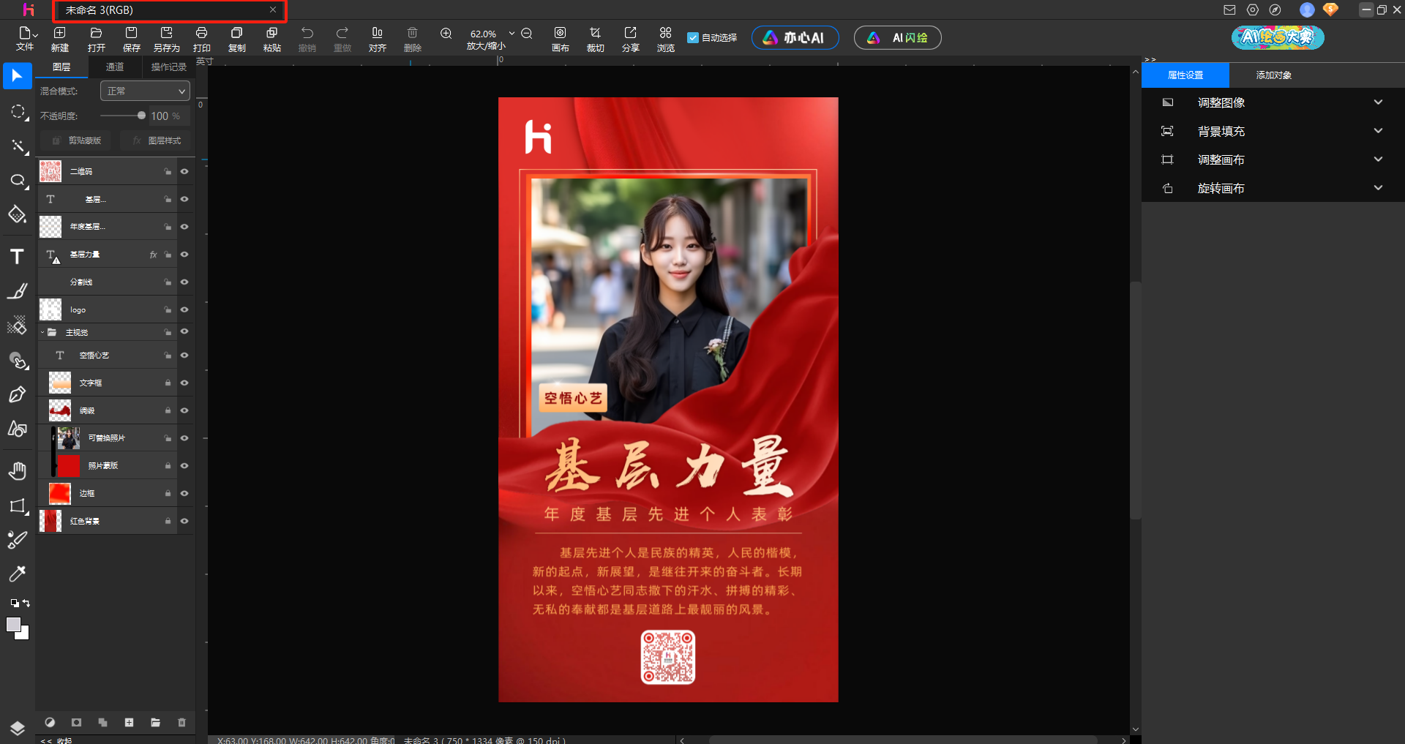Click the 对齐 align toolbar item
This screenshot has width=1405, height=744.
click(x=377, y=38)
